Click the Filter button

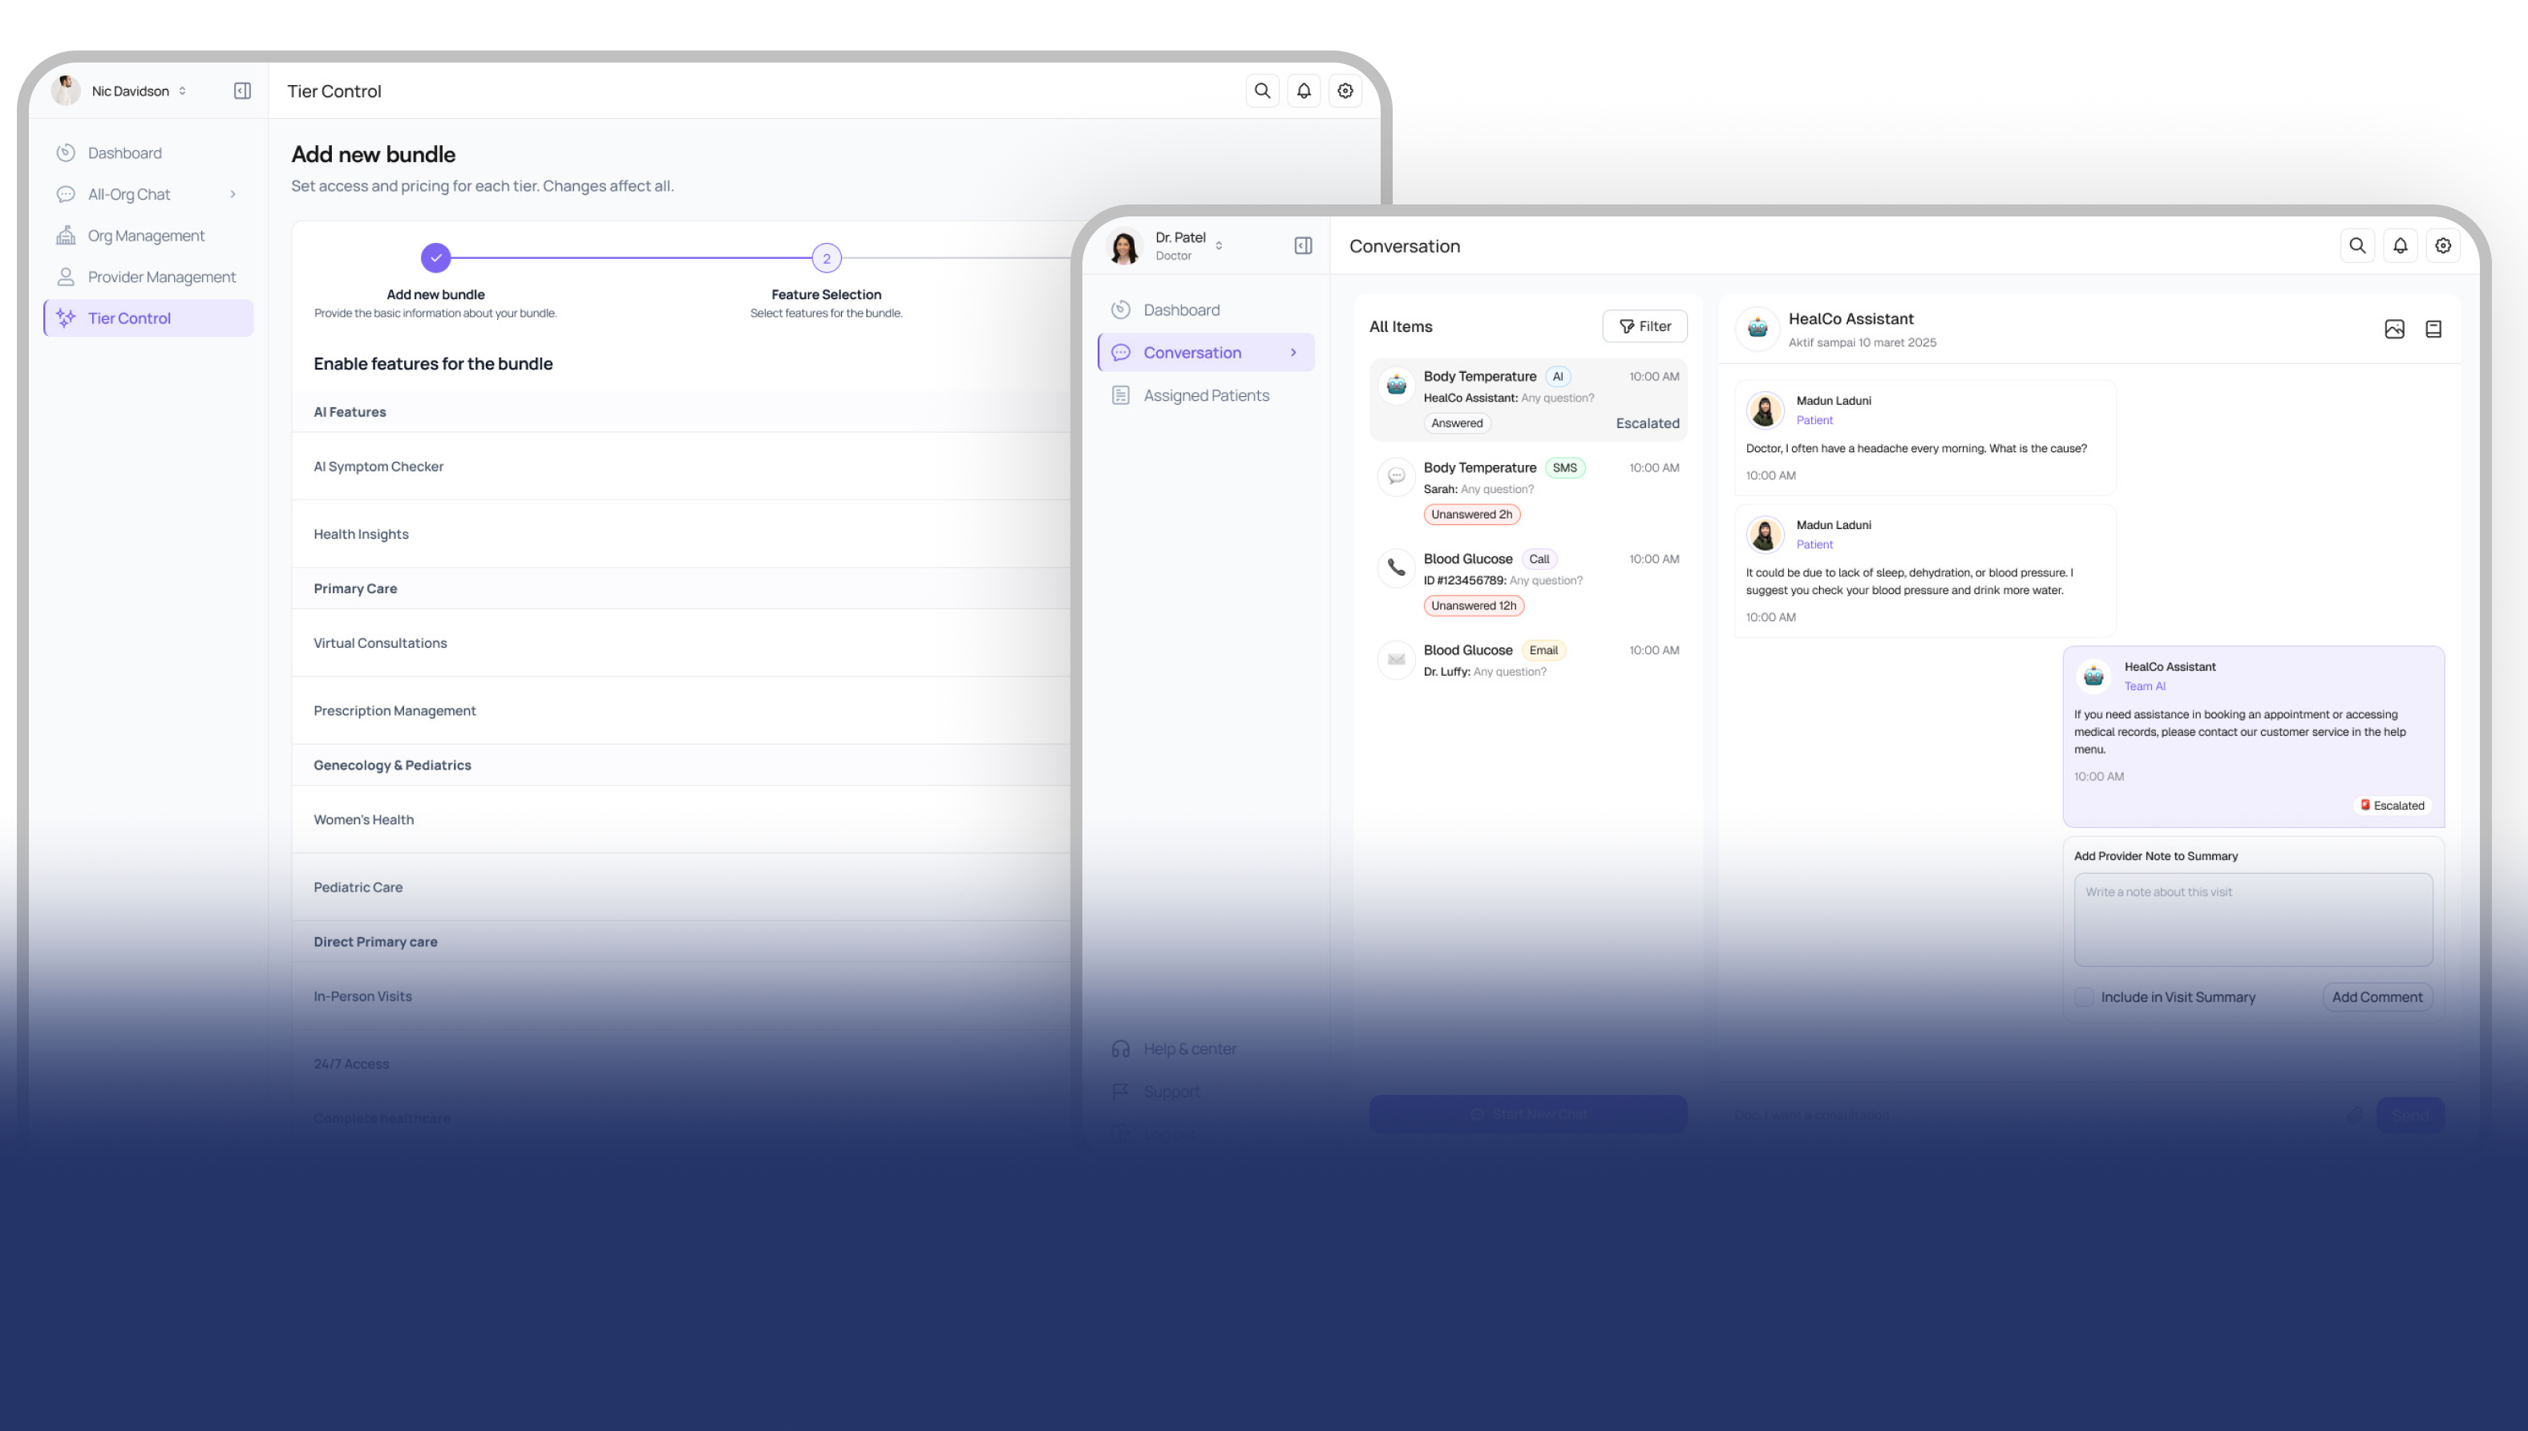1644,326
